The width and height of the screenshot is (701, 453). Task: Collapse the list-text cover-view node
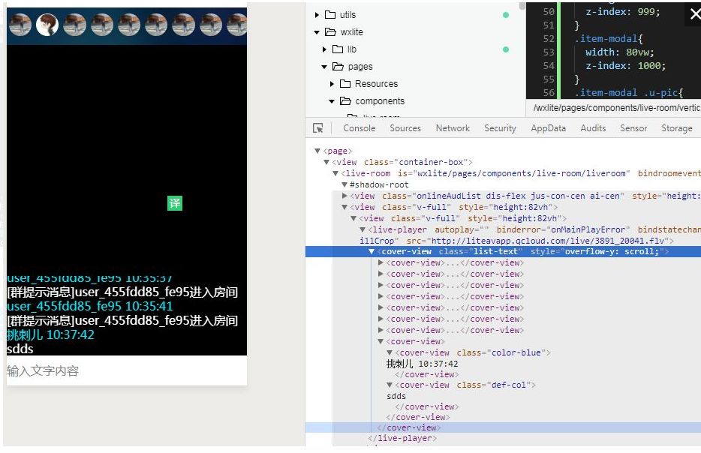click(371, 251)
